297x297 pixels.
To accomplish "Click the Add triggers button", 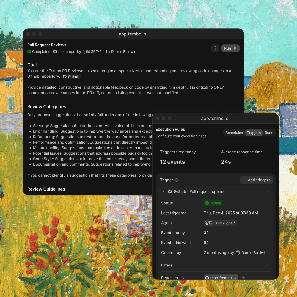I will point(256,180).
